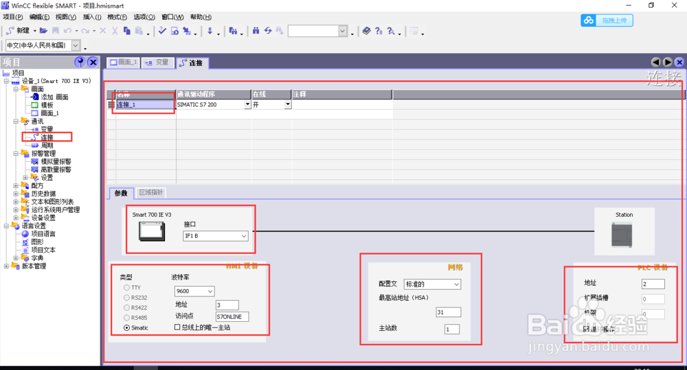
Task: Click the cut scissors icon
Action: [x=115, y=31]
